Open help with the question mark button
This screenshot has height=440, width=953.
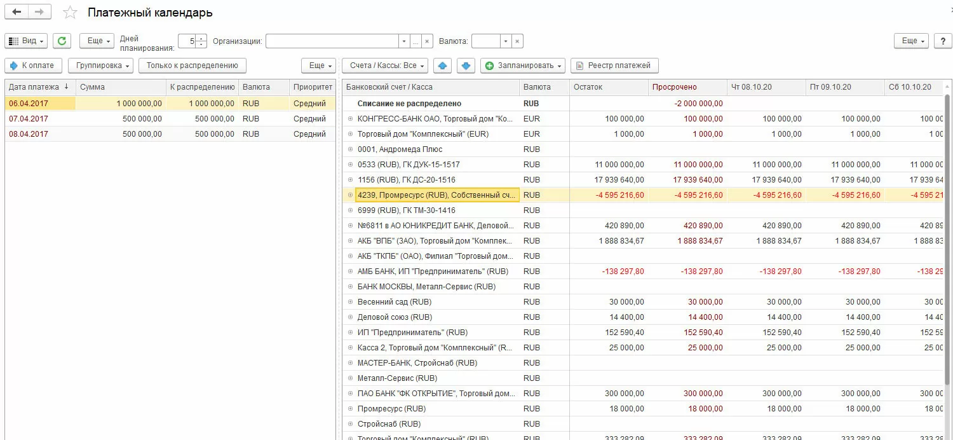point(943,41)
